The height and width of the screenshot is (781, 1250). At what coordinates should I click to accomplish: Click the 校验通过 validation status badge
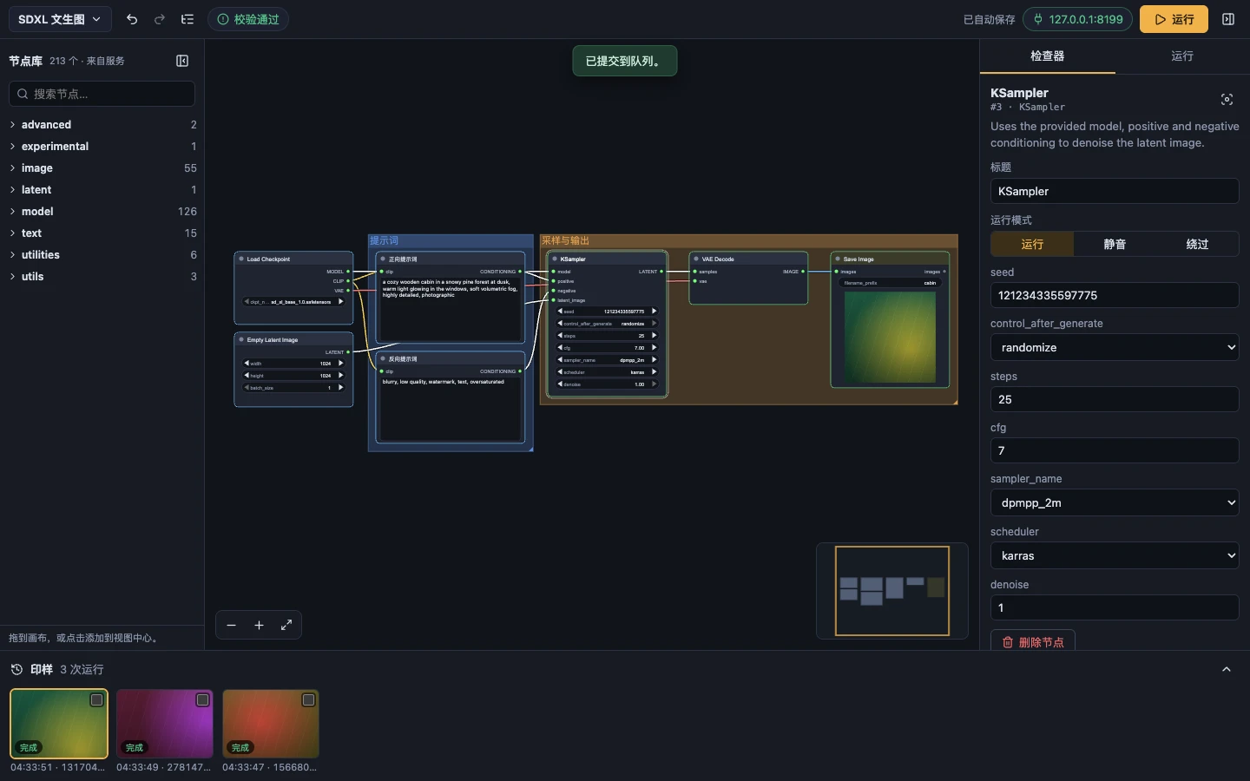click(x=248, y=19)
